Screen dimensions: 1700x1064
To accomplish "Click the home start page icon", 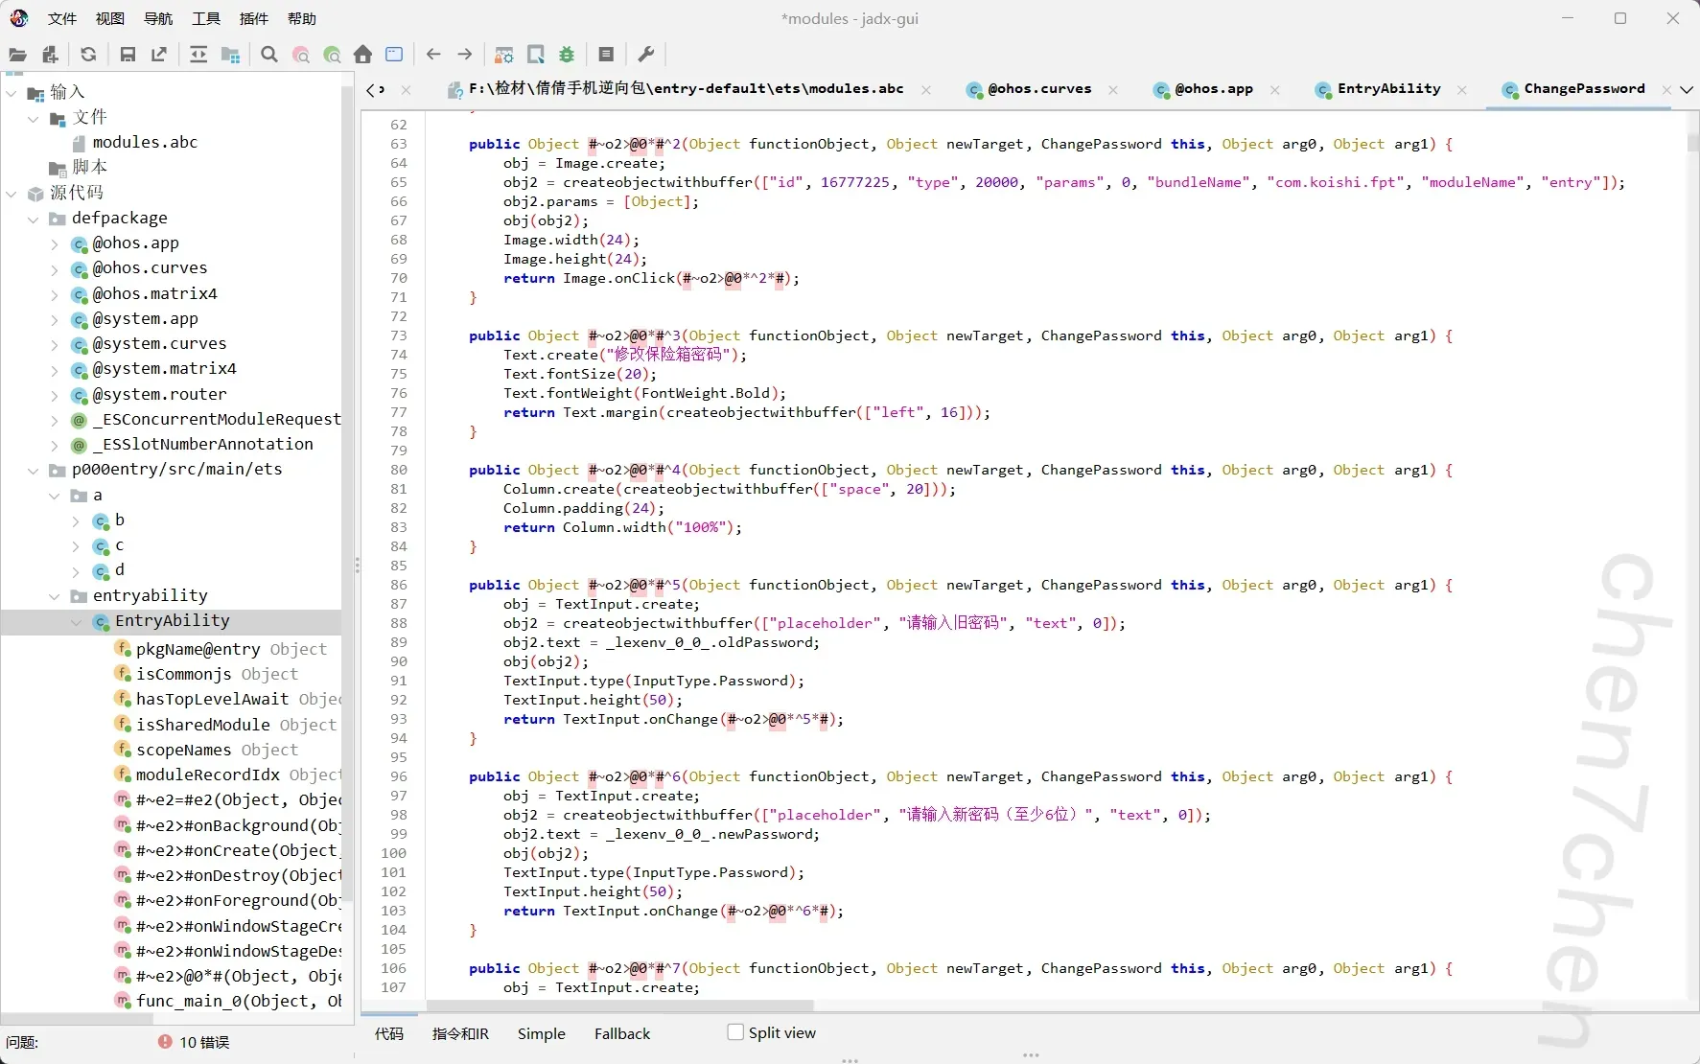I will click(362, 55).
